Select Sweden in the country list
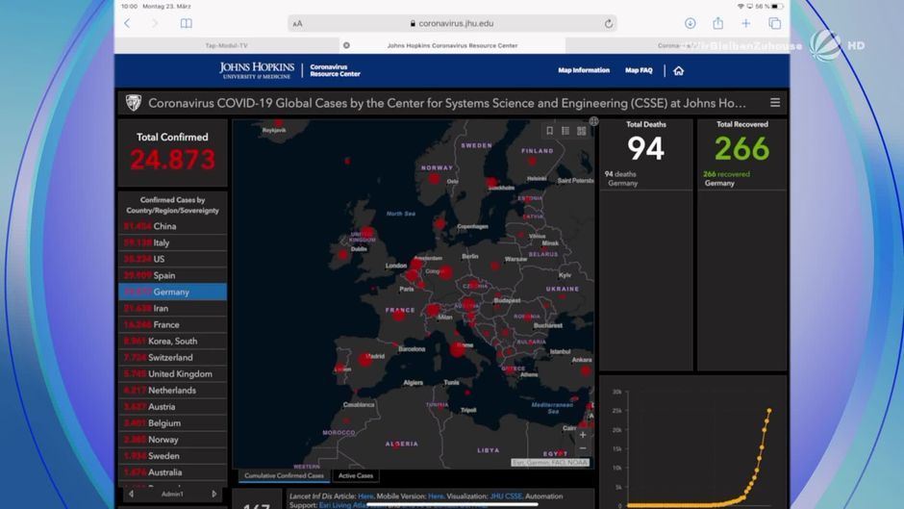904x509 pixels. tap(172, 456)
